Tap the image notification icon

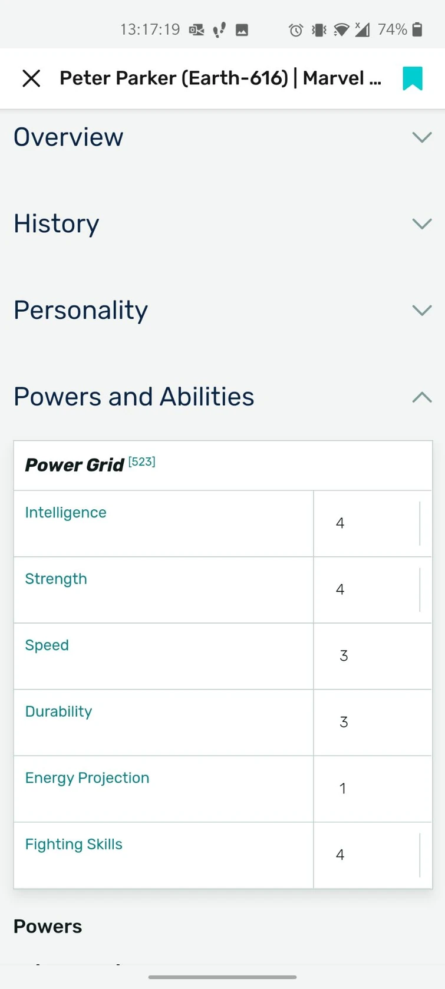242,29
